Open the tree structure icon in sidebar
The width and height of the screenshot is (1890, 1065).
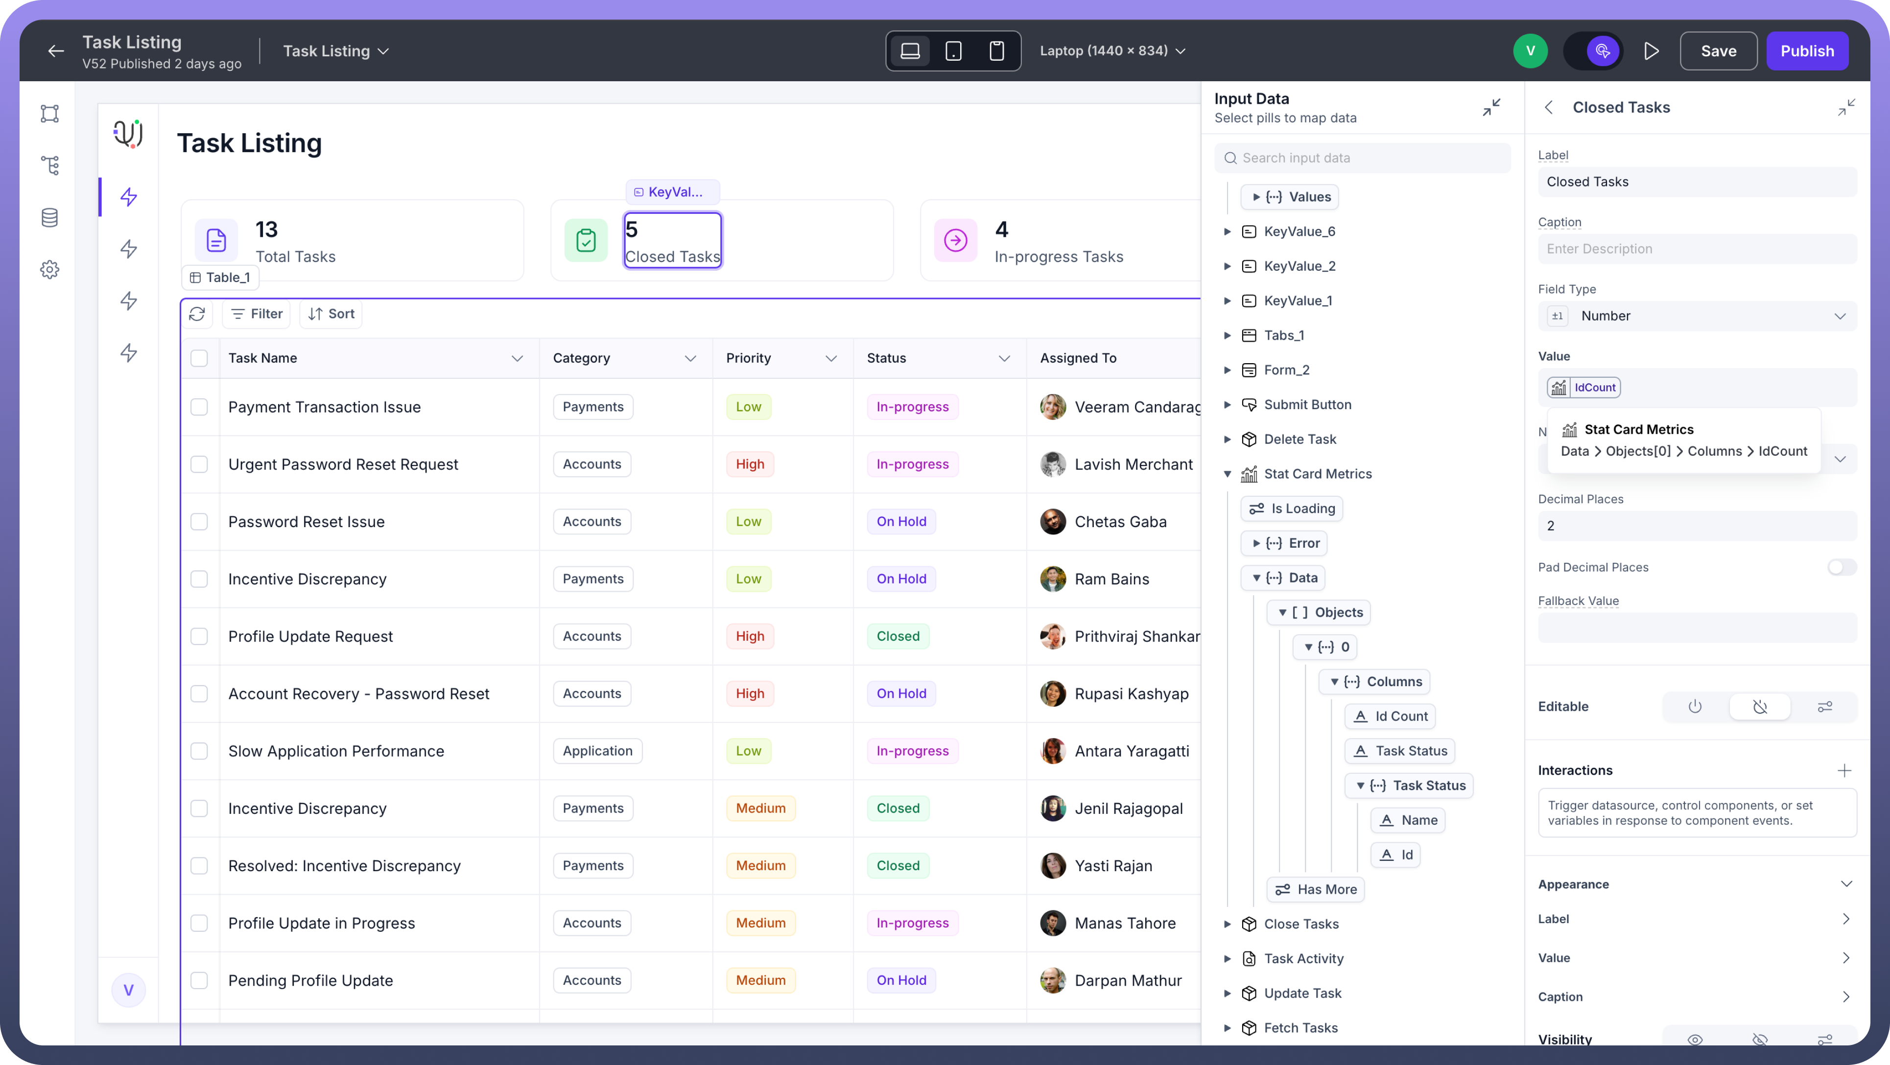click(49, 166)
